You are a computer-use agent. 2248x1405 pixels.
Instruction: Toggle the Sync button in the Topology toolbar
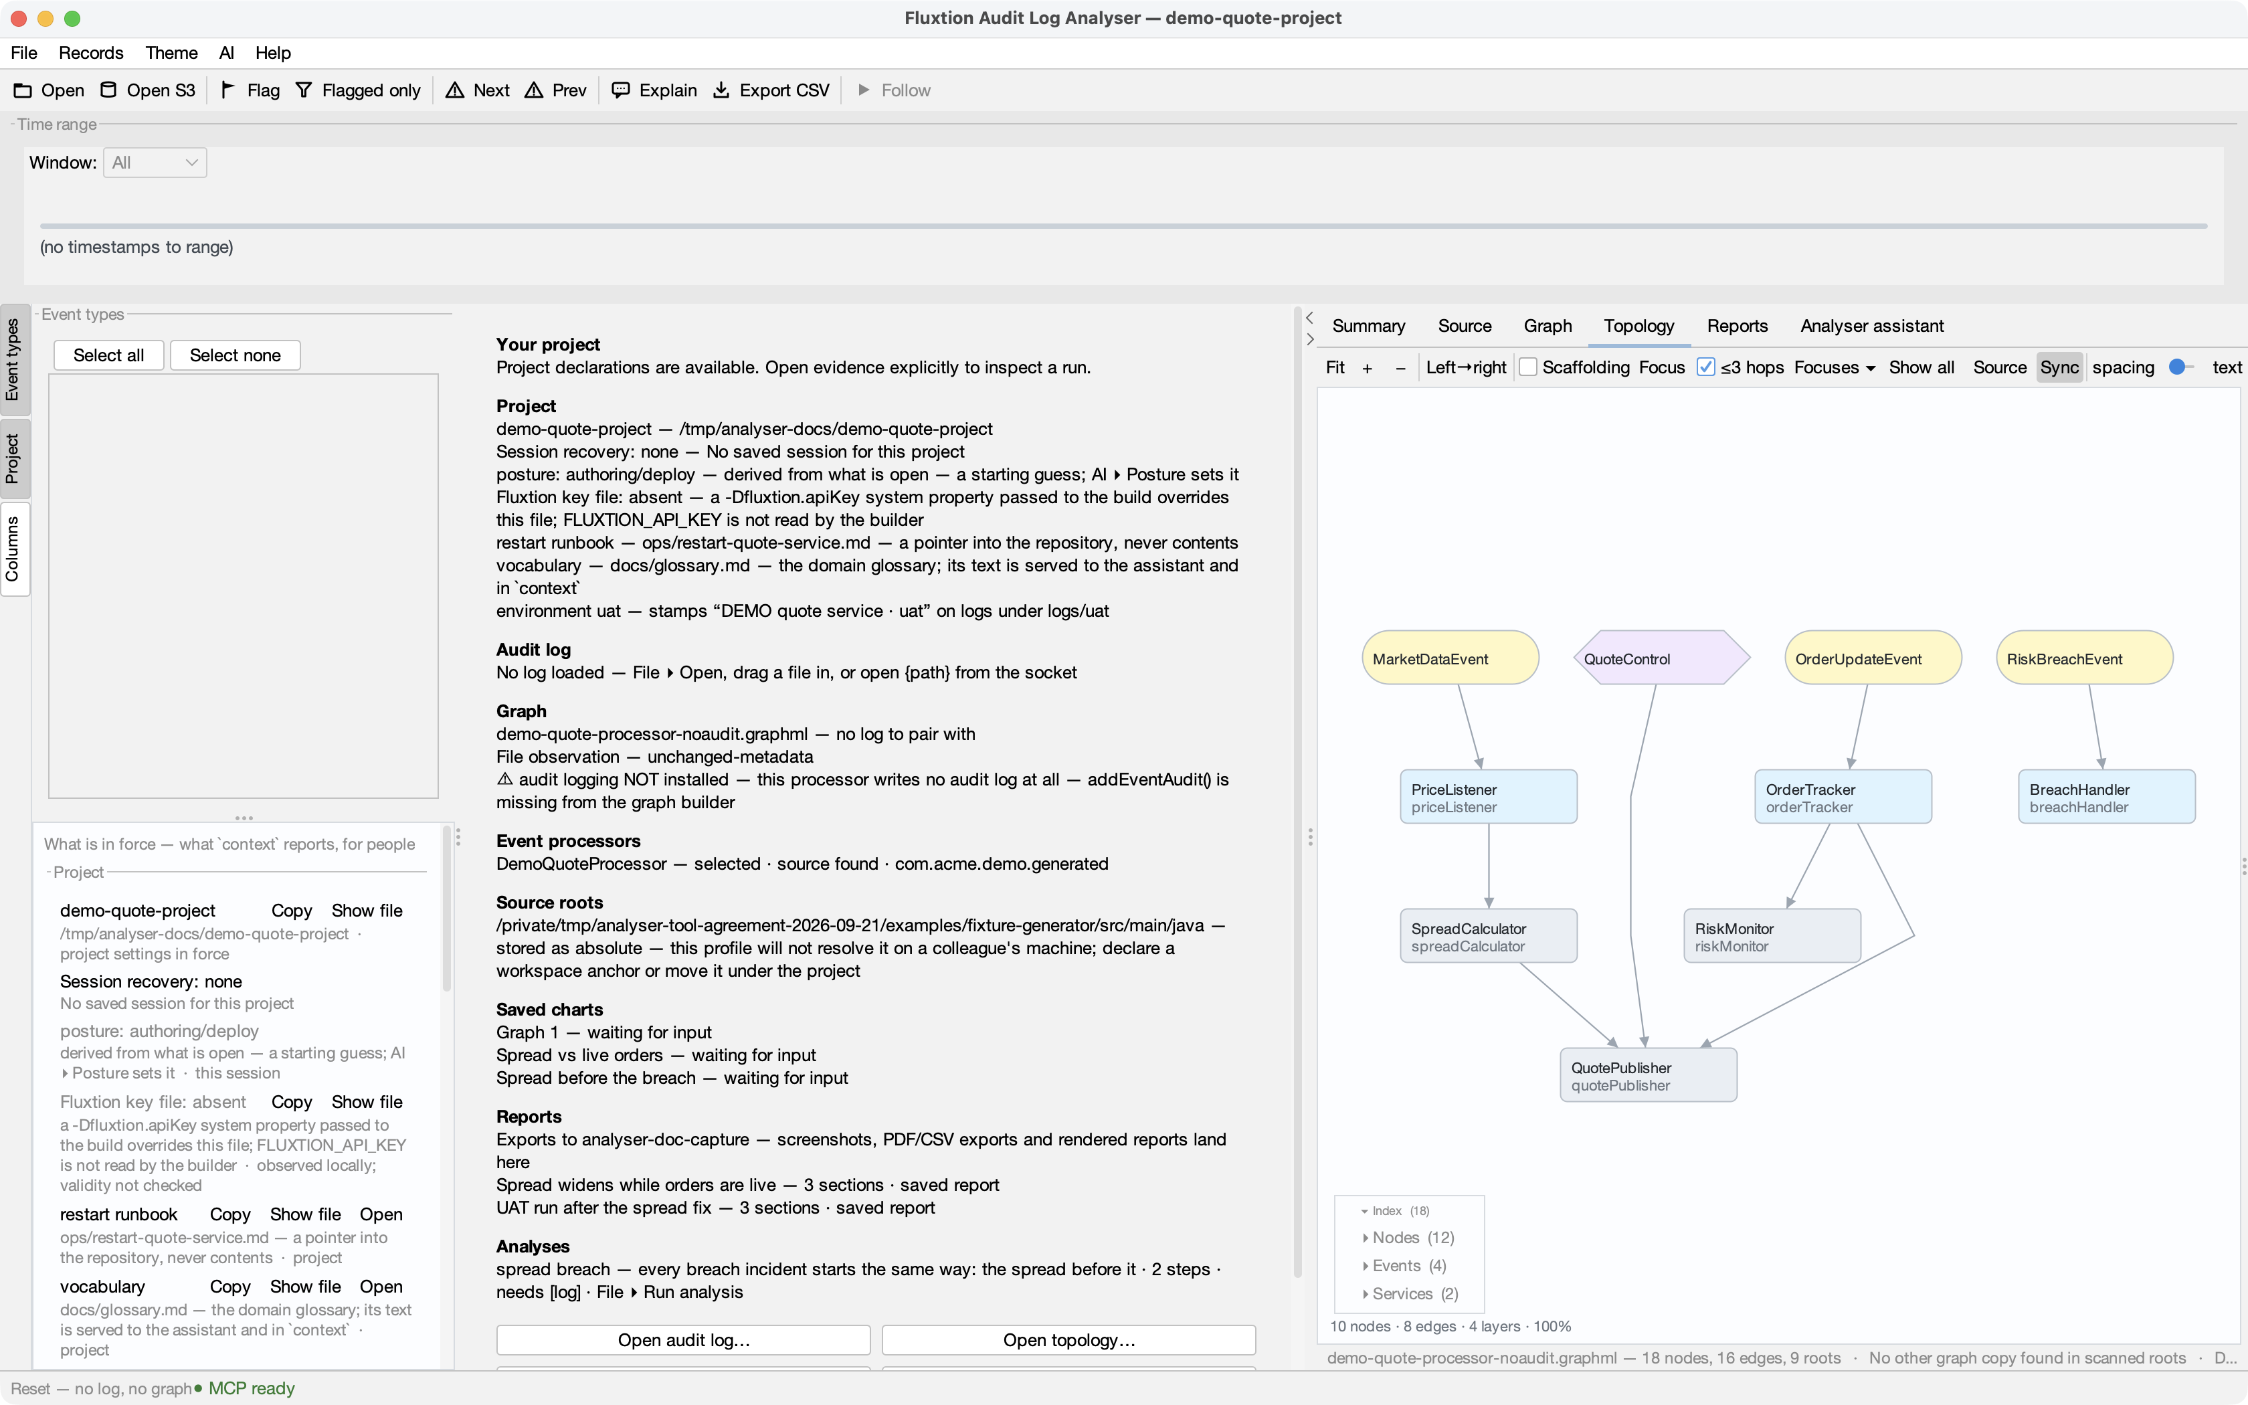click(x=2059, y=368)
